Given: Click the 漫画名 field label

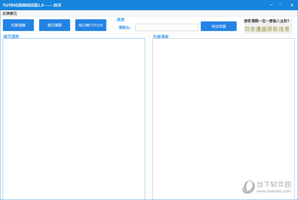Looking at the screenshot, I should tap(125, 27).
